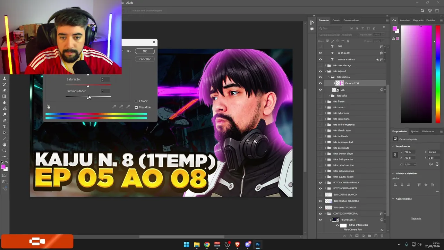The height and width of the screenshot is (250, 444).
Task: Select the Horizontal Type tool
Action: coord(5,126)
